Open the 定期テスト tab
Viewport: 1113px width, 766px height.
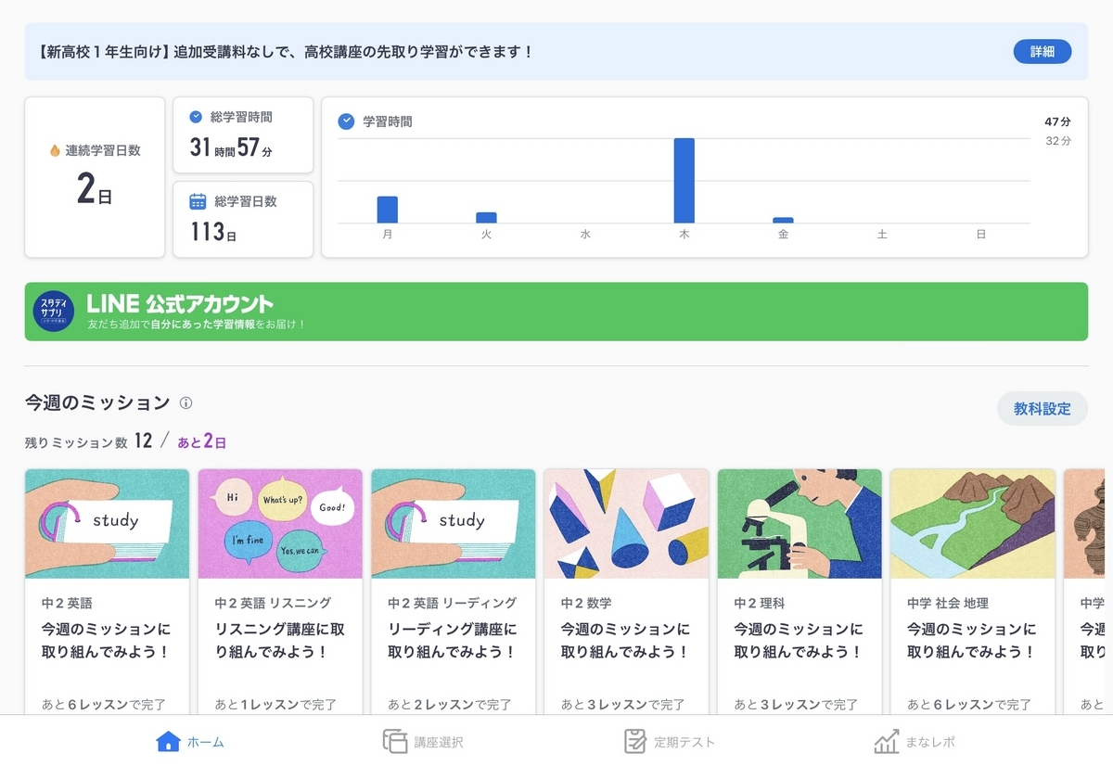click(669, 742)
